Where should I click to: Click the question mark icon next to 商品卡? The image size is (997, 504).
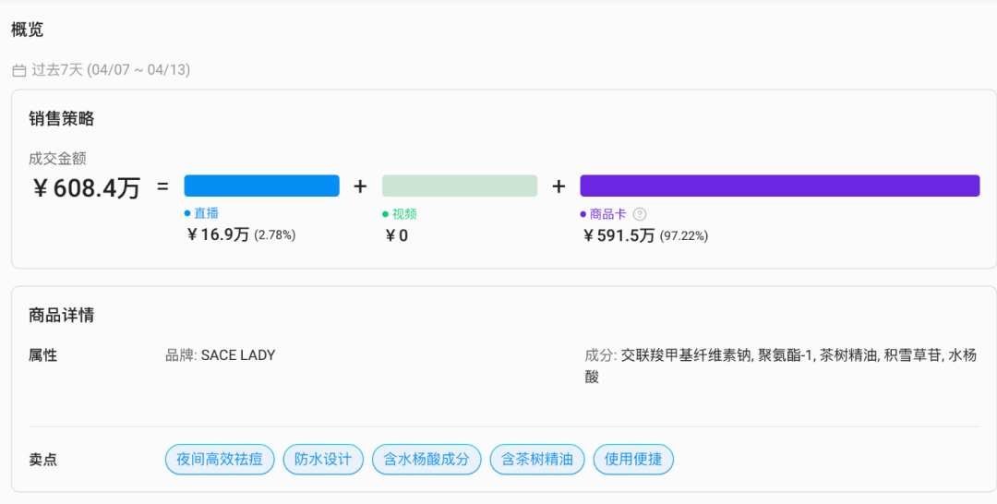640,214
